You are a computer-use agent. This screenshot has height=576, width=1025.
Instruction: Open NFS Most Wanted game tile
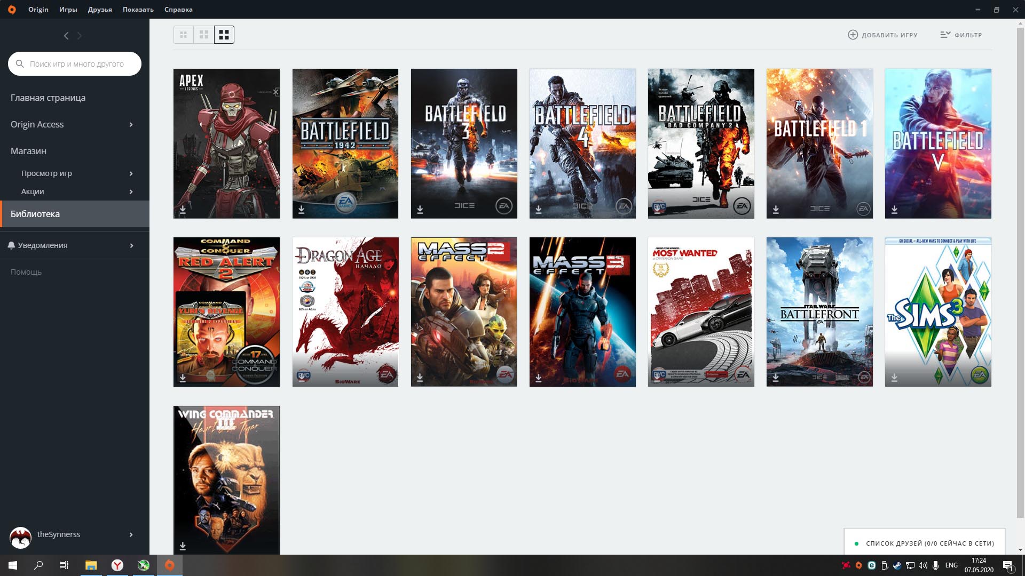701,312
